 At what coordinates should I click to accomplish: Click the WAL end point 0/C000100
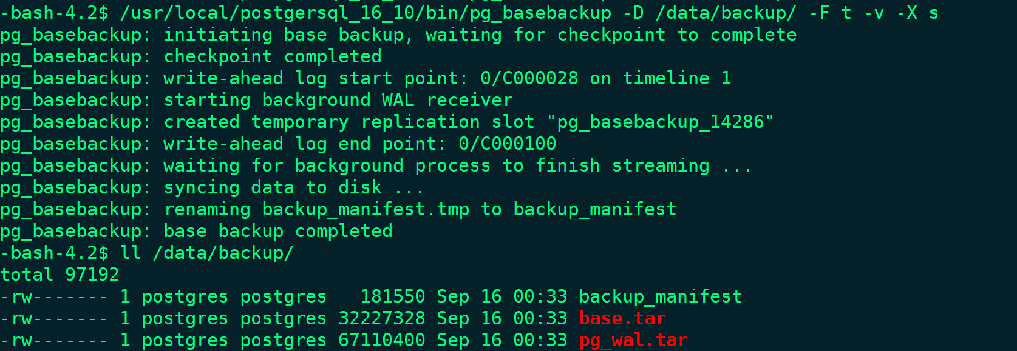point(507,144)
